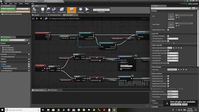Add a new Variable with the plus icon

pos(29,62)
